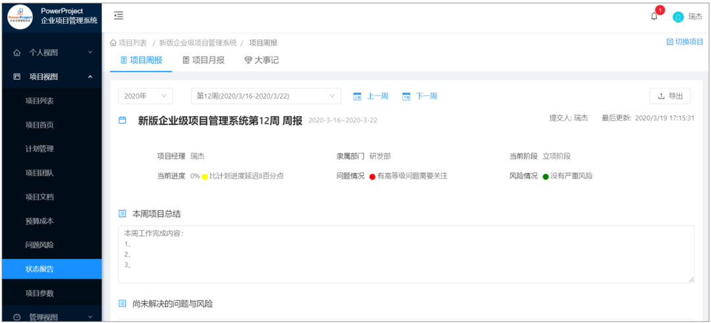Click the 项目周报 tab icon
The height and width of the screenshot is (323, 711).
coord(124,60)
